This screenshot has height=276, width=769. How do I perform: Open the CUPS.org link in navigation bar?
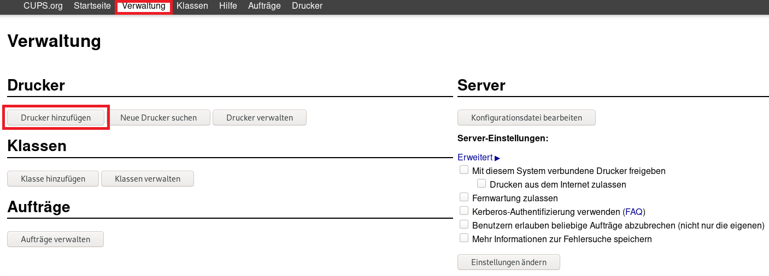coord(43,6)
